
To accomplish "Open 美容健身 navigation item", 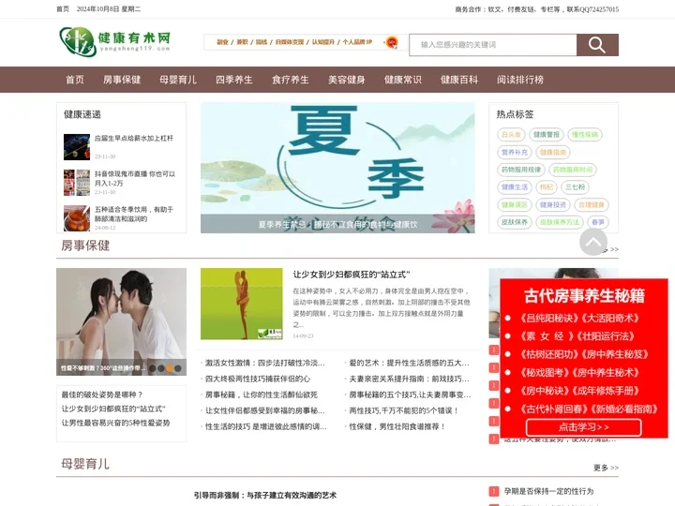I will click(347, 80).
